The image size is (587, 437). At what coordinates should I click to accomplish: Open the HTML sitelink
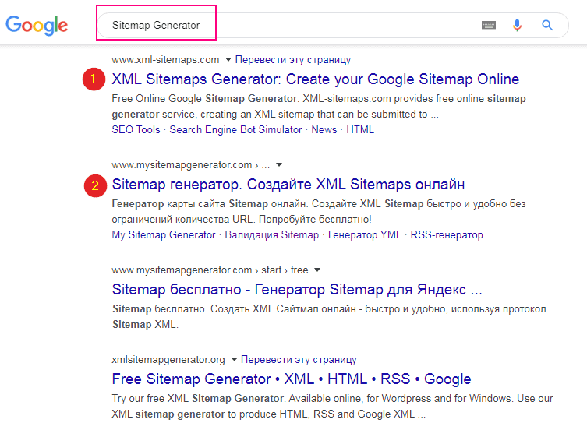coord(360,129)
